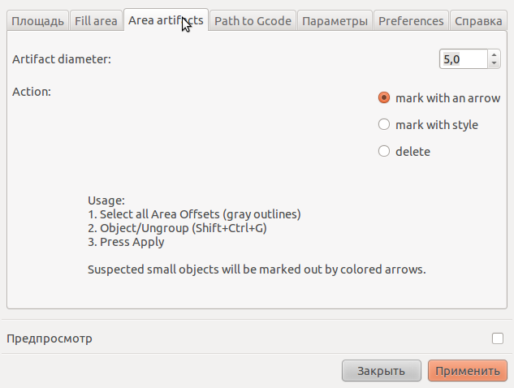This screenshot has width=514, height=388.
Task: Apply settings with the Применить button
Action: (468, 371)
